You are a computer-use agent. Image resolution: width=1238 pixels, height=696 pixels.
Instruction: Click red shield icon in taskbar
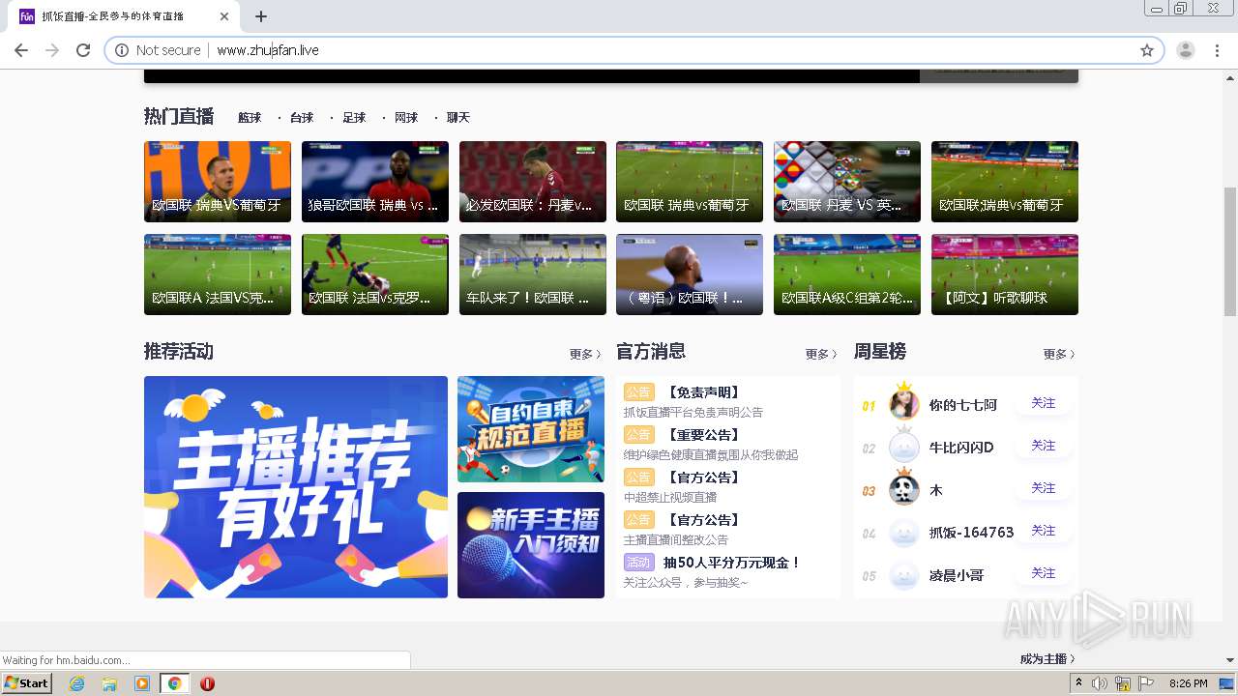[207, 683]
